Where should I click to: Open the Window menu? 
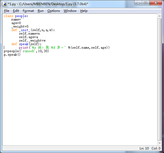[70, 11]
